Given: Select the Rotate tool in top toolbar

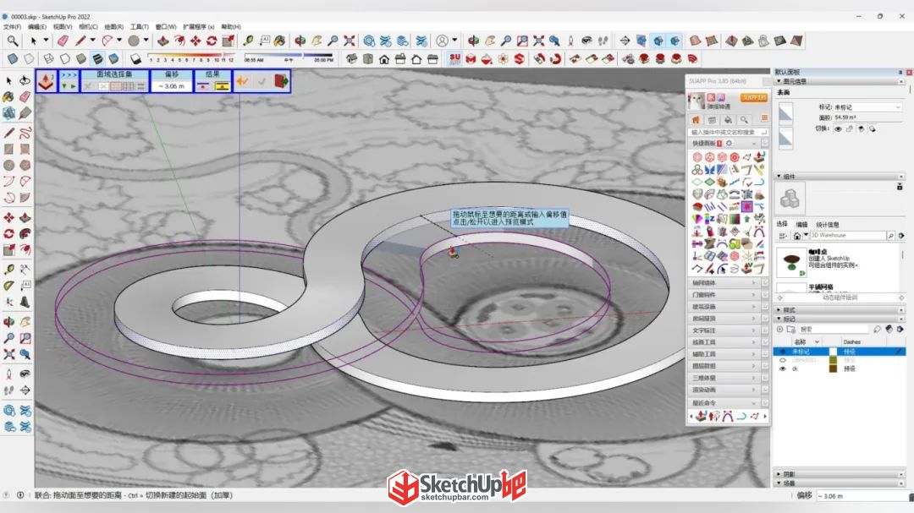Looking at the screenshot, I should point(211,41).
